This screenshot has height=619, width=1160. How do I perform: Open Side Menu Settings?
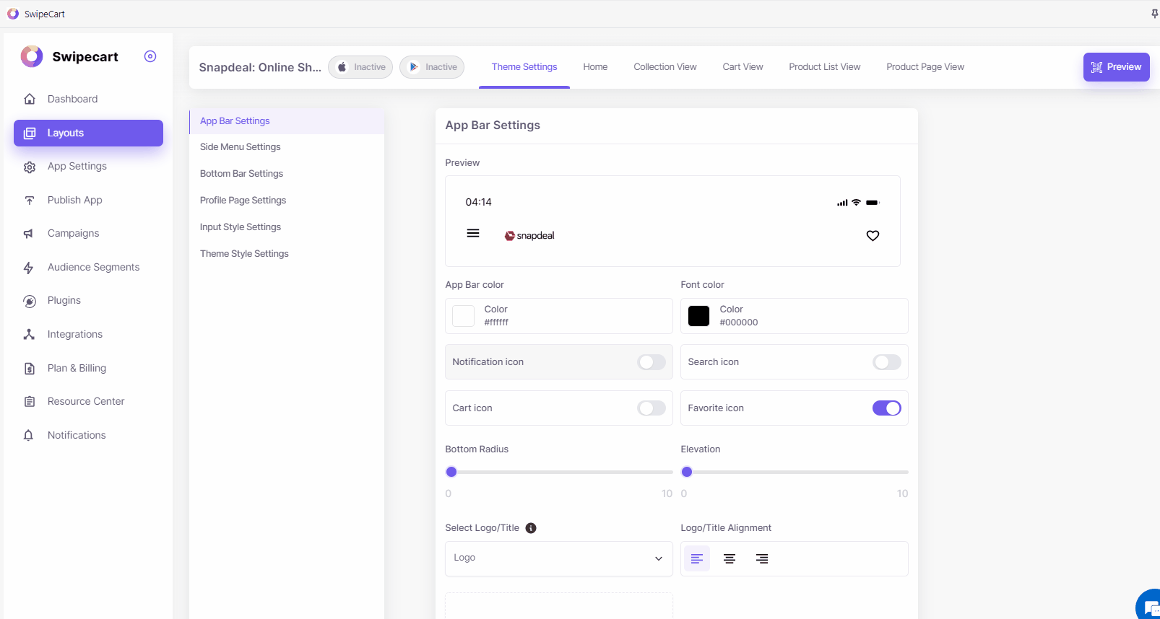[241, 147]
